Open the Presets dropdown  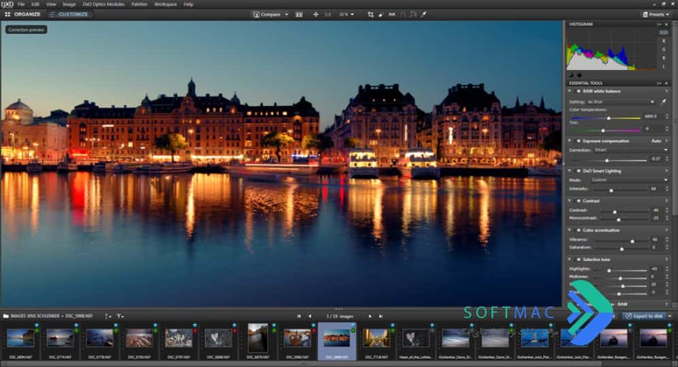[656, 14]
